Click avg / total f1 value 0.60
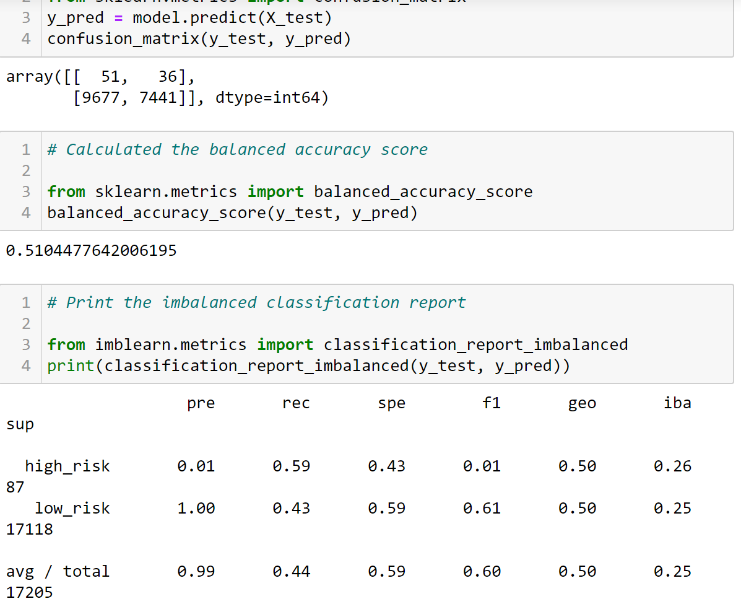Viewport: 741px width, 604px height. 482,571
